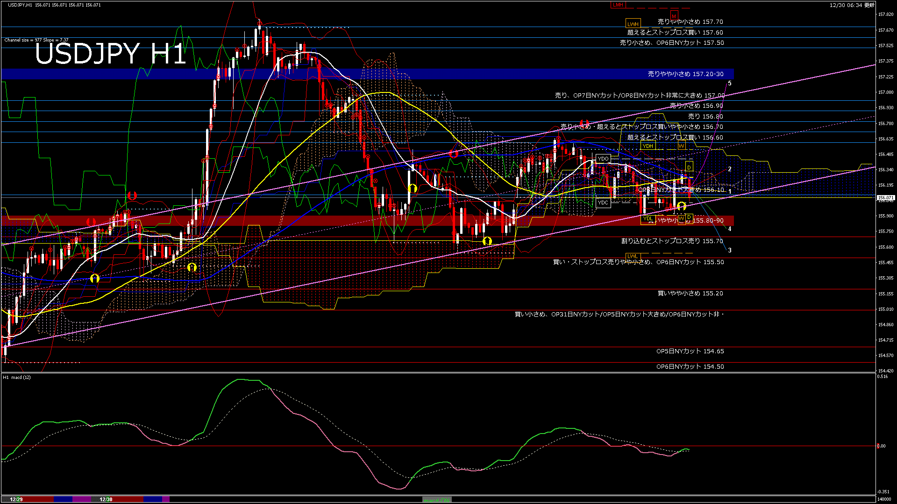897x504 pixels.
Task: Click the LMH last-month-high label at the top
Action: (618, 5)
